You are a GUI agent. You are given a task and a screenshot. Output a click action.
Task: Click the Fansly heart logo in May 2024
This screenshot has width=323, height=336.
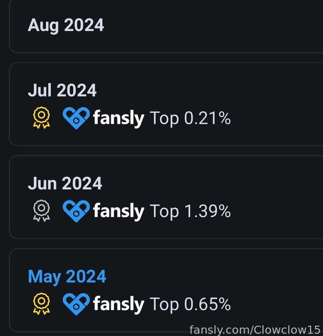pyautogui.click(x=76, y=304)
